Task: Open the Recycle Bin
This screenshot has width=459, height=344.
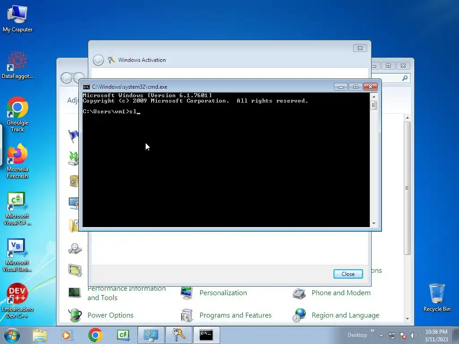Action: click(x=437, y=297)
